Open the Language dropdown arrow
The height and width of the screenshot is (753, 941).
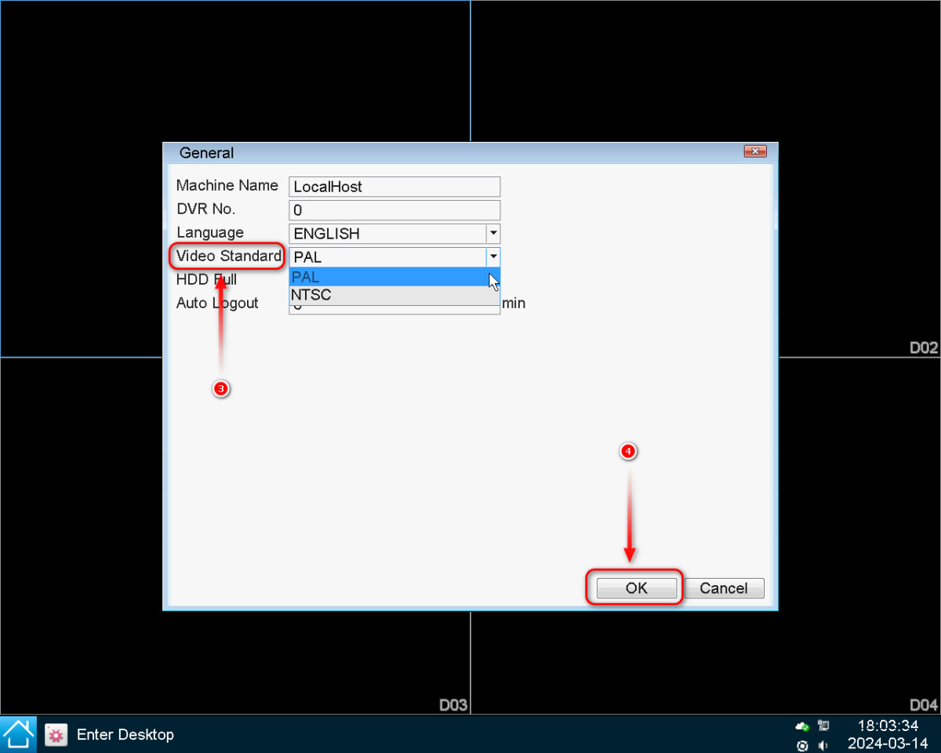point(492,234)
